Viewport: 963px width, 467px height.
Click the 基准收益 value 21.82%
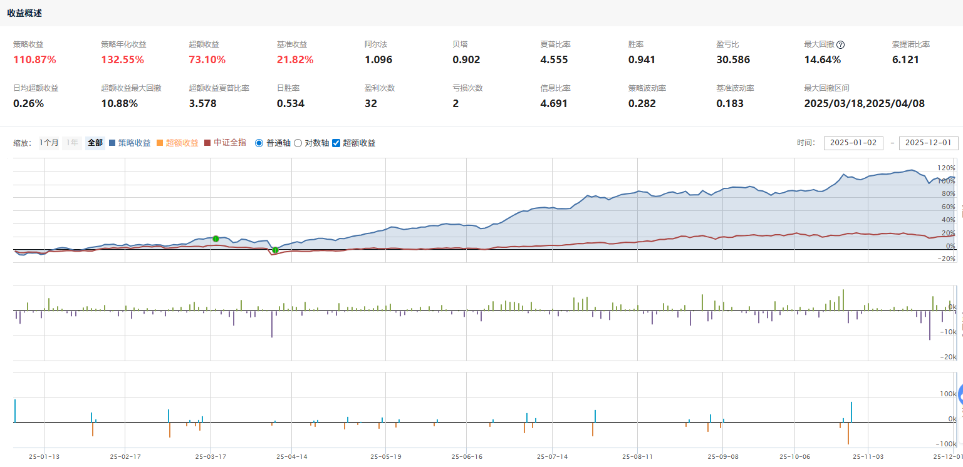click(295, 60)
